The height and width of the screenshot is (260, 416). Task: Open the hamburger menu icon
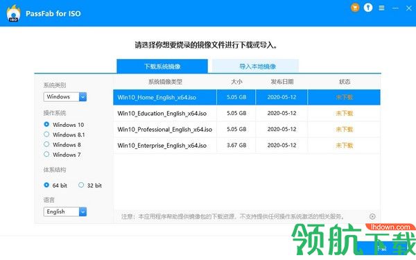[x=381, y=8]
